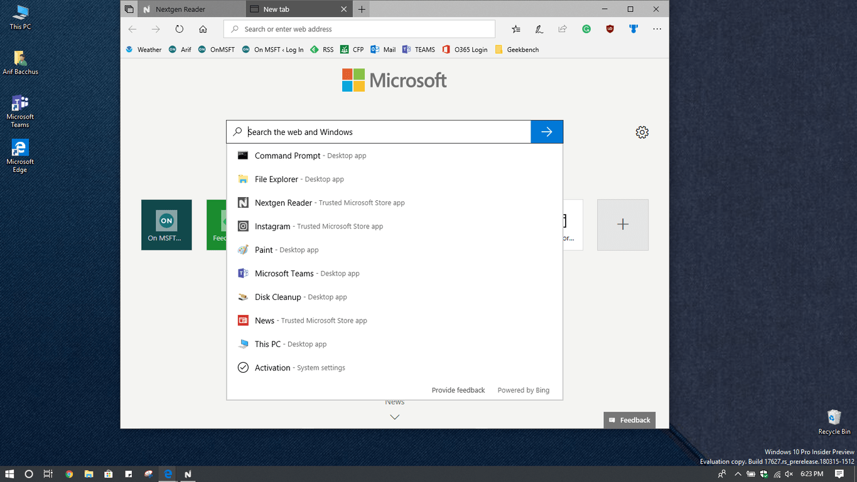
Task: Open Edge Settings and more ellipsis
Action: (657, 29)
